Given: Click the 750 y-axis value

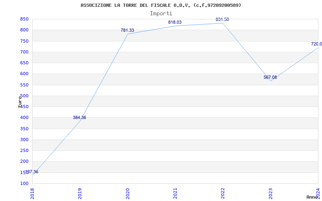Looking at the screenshot, I should (x=24, y=41).
